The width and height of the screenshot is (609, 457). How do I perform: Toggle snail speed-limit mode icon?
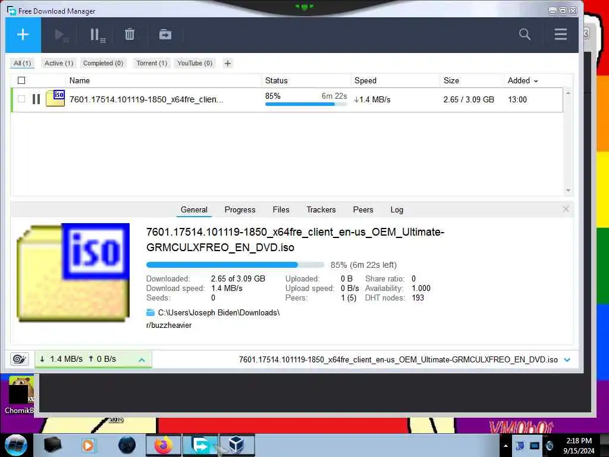20,359
